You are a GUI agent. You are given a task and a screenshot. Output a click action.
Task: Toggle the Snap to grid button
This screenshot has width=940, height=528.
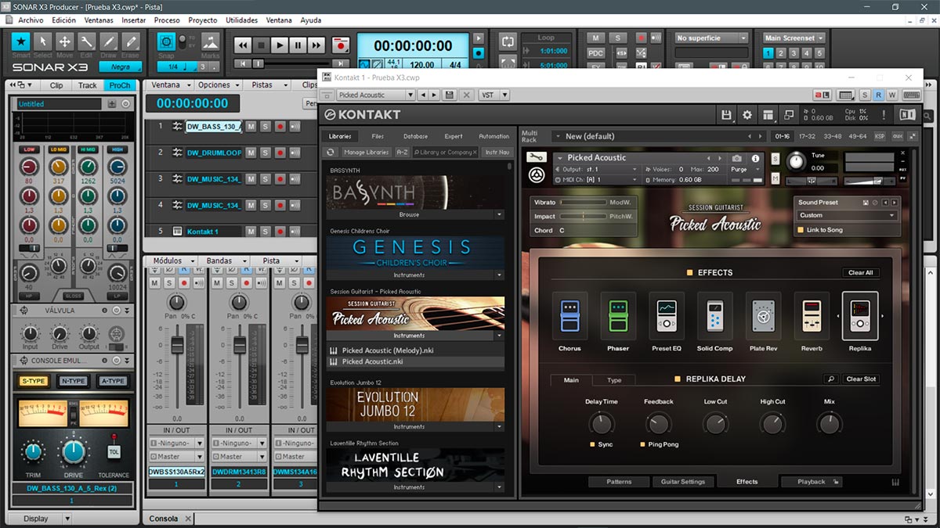click(x=166, y=41)
